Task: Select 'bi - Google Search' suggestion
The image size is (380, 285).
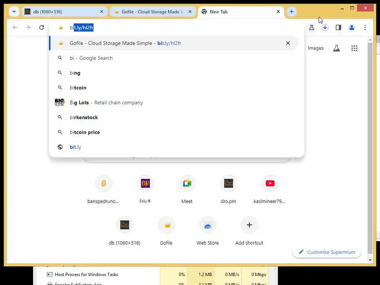Action: [x=174, y=58]
